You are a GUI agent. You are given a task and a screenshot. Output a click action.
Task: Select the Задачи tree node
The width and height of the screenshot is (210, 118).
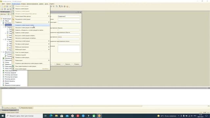tap(7, 83)
